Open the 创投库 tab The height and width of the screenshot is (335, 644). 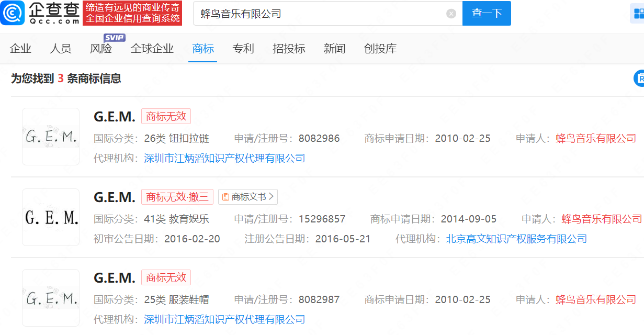click(380, 49)
